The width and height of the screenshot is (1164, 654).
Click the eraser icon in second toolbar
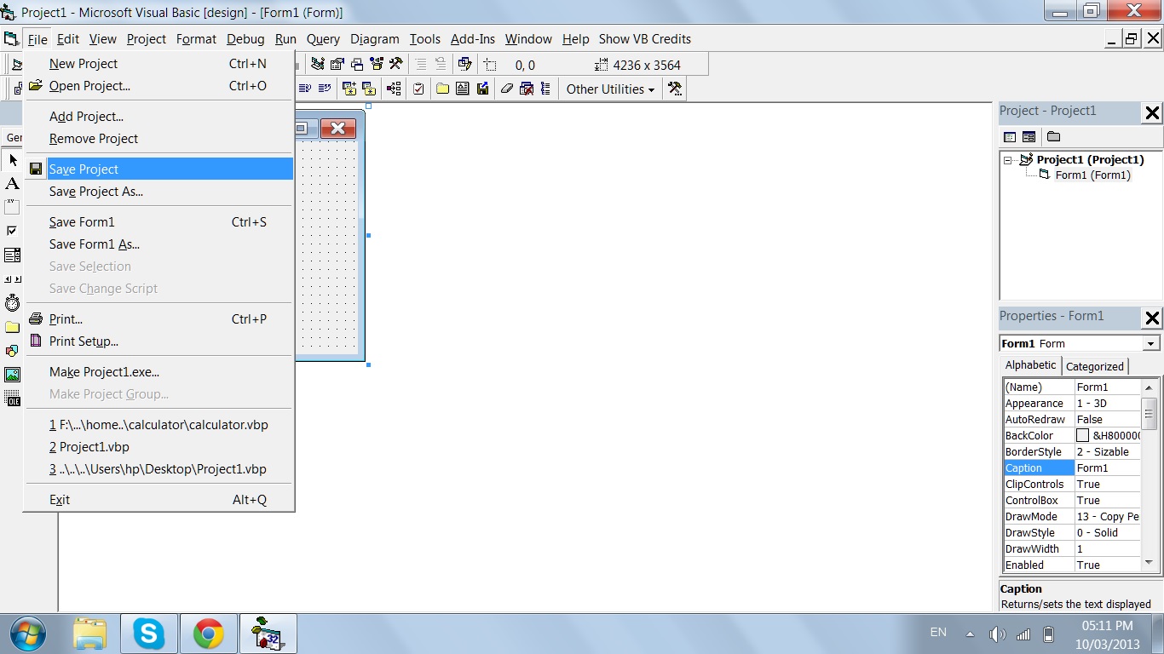click(507, 89)
